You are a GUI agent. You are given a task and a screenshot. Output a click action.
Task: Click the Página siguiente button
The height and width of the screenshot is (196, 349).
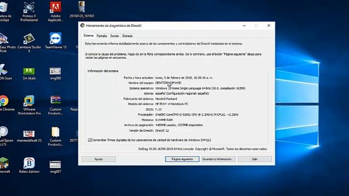[182, 159]
